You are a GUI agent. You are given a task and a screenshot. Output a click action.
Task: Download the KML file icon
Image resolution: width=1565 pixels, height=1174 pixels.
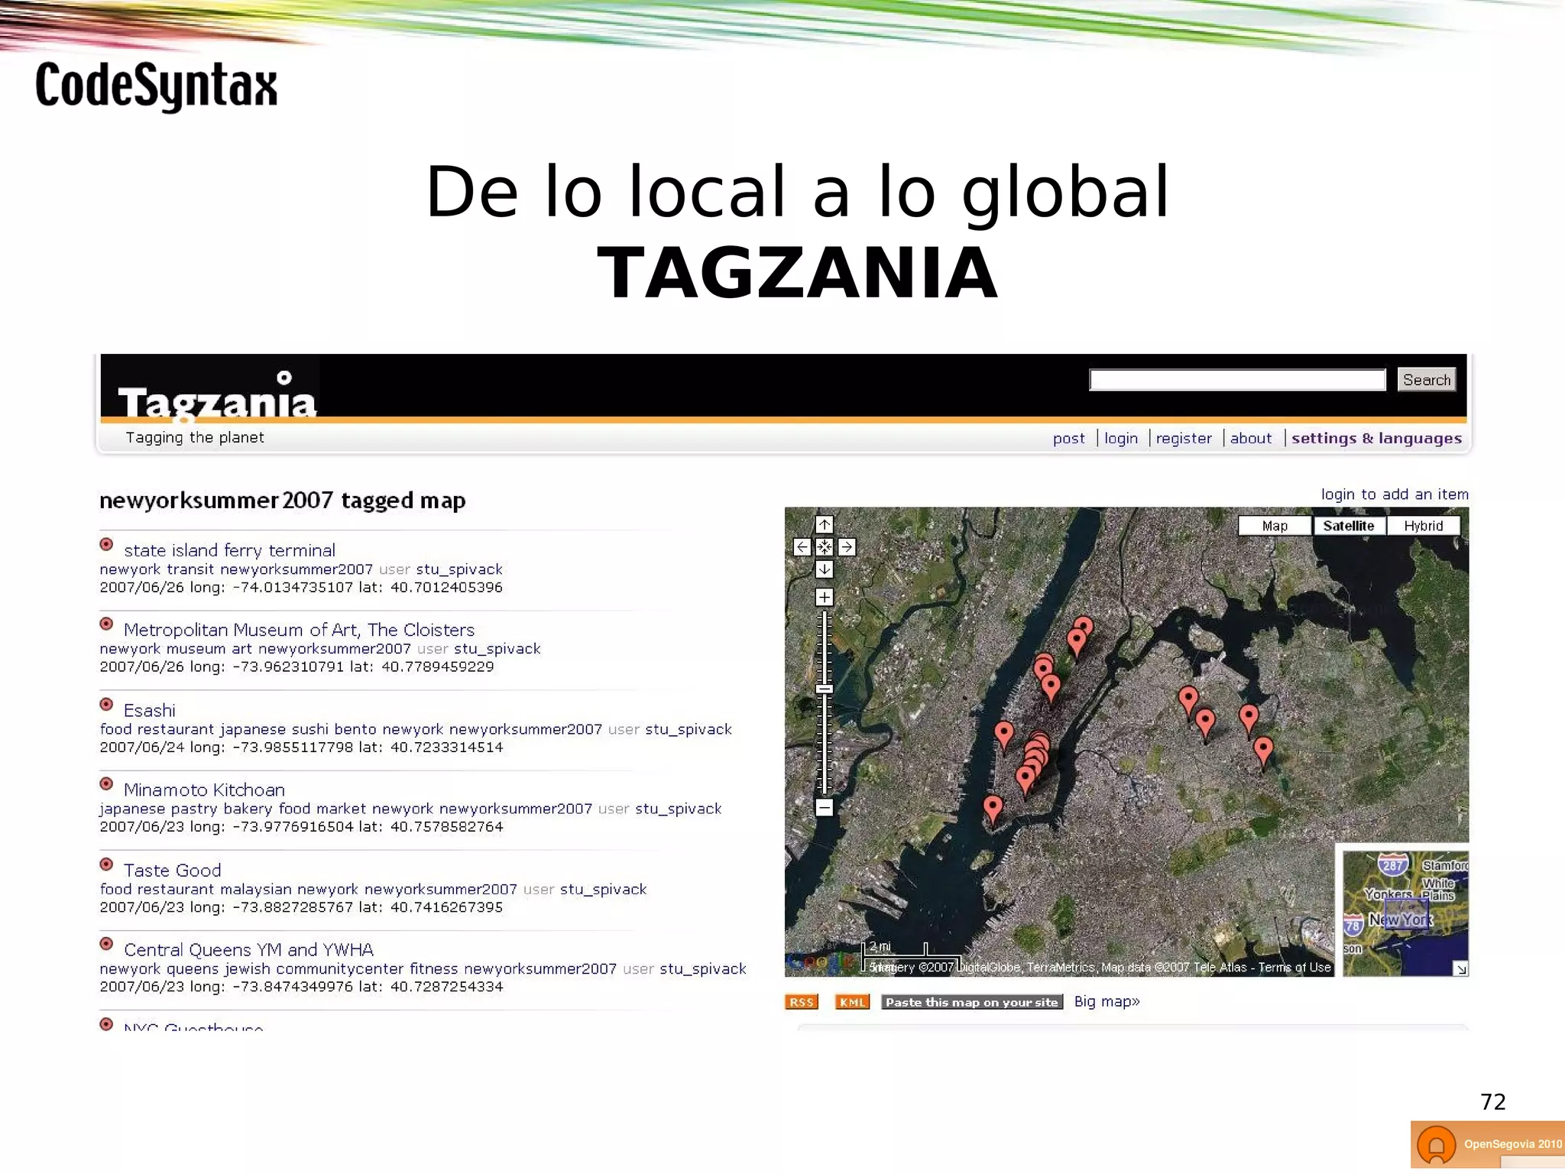852,1002
